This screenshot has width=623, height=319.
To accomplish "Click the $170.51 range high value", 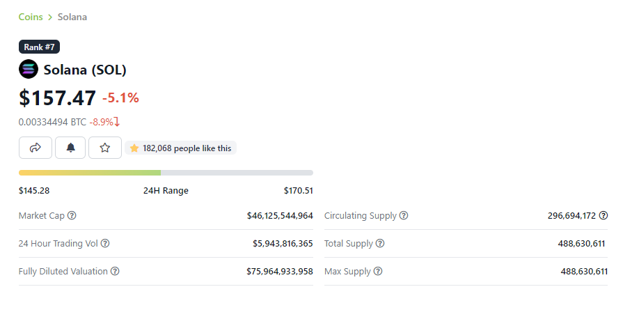I will (299, 191).
